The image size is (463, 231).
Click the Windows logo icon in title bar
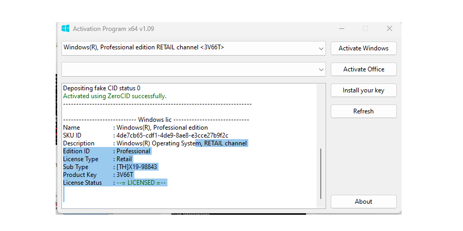coord(65,29)
